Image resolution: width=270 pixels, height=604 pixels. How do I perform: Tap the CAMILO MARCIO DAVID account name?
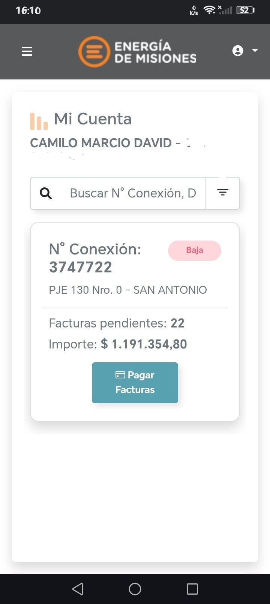[x=101, y=143]
